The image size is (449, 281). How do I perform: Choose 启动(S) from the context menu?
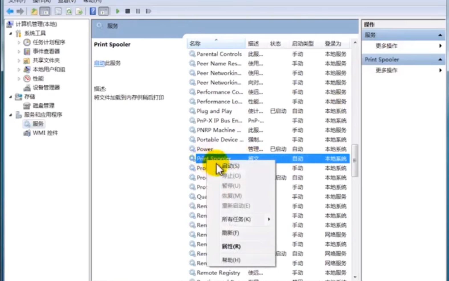[x=231, y=166]
